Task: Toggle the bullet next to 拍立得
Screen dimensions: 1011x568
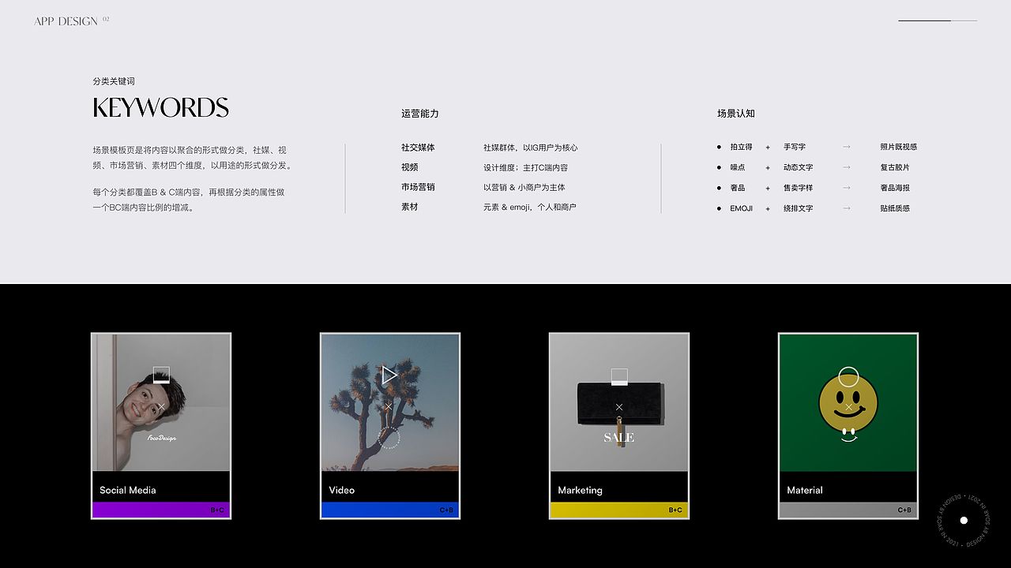Action: coord(717,147)
